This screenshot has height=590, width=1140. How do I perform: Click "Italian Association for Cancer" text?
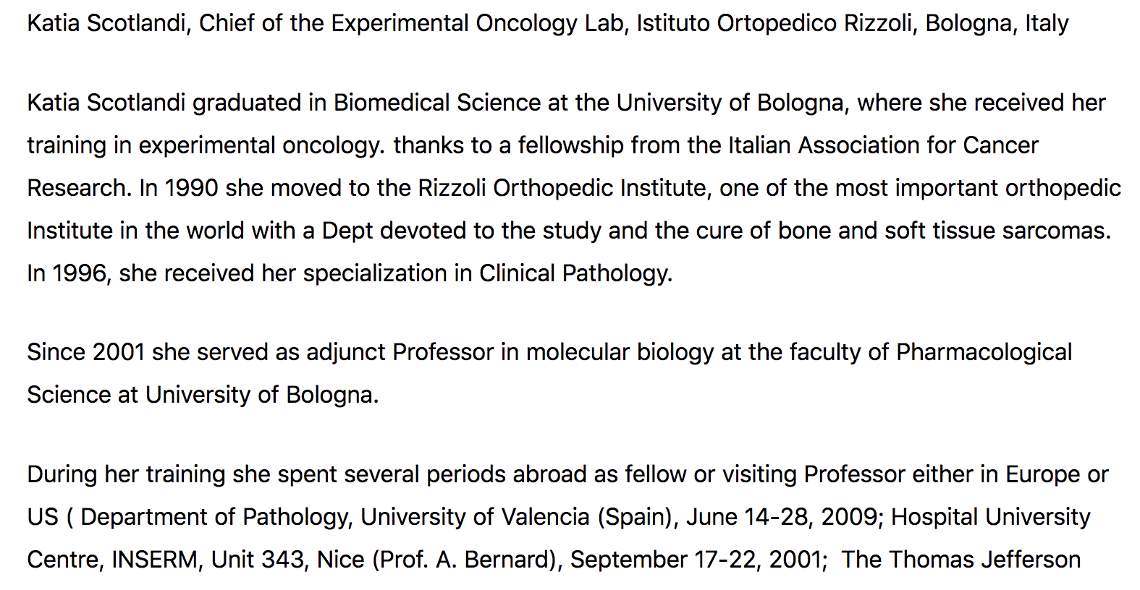[882, 146]
